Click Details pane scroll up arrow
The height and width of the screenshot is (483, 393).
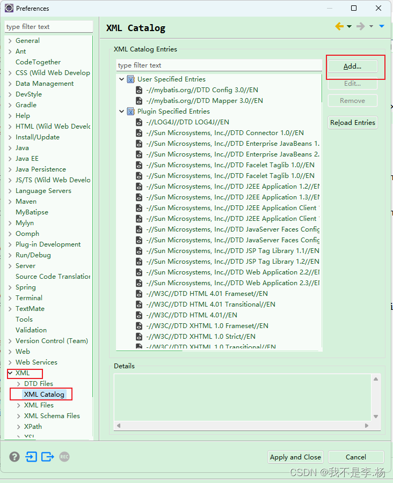(x=376, y=379)
